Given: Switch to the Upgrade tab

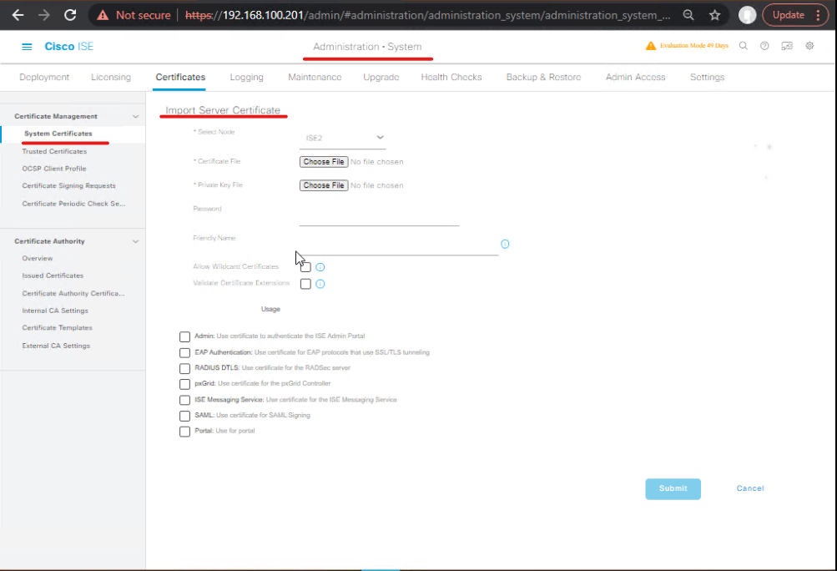Looking at the screenshot, I should [381, 77].
